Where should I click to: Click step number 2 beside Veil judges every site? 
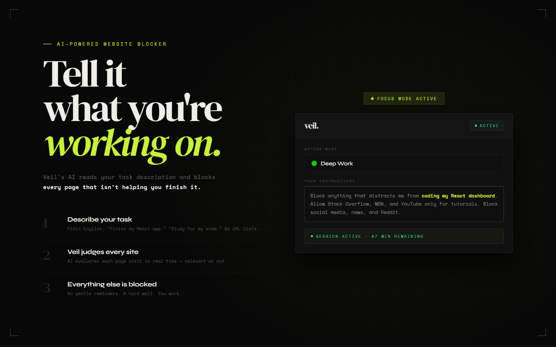(46, 256)
